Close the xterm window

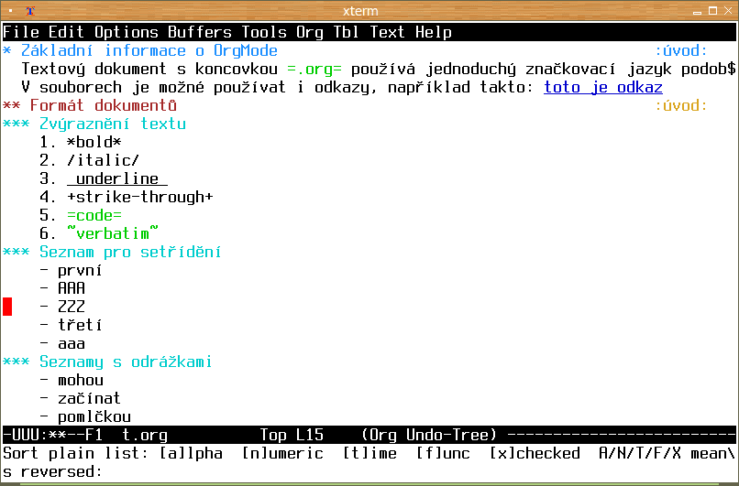[x=728, y=11]
